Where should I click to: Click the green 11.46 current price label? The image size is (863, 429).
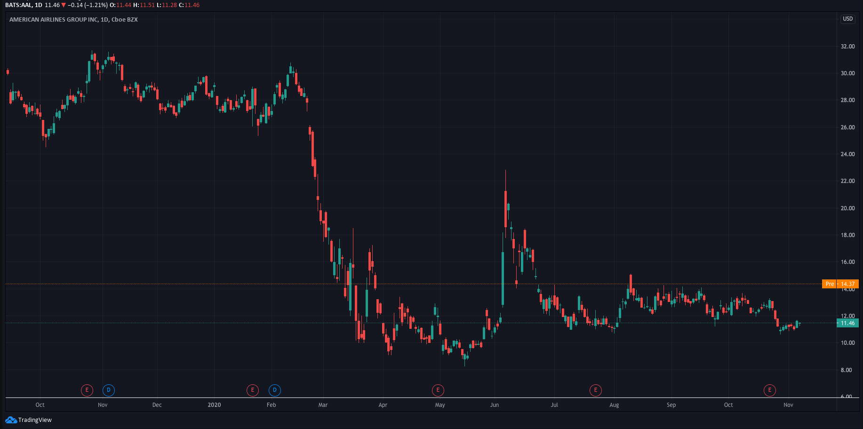point(847,323)
